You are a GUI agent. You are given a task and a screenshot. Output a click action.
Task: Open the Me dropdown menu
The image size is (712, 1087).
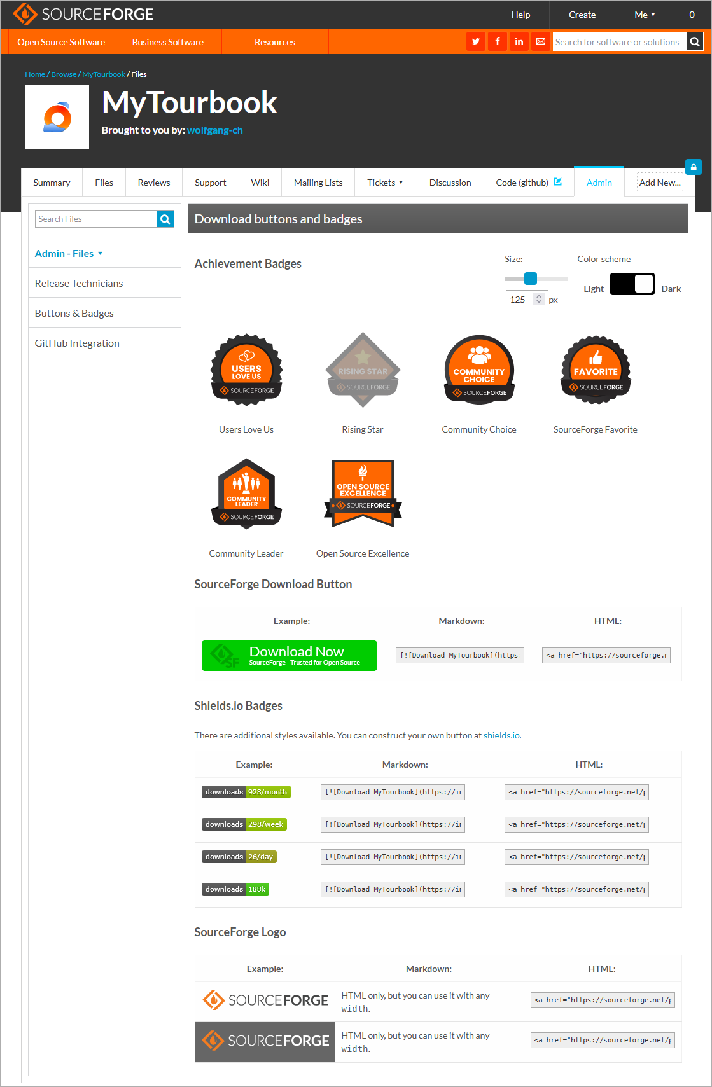645,15
